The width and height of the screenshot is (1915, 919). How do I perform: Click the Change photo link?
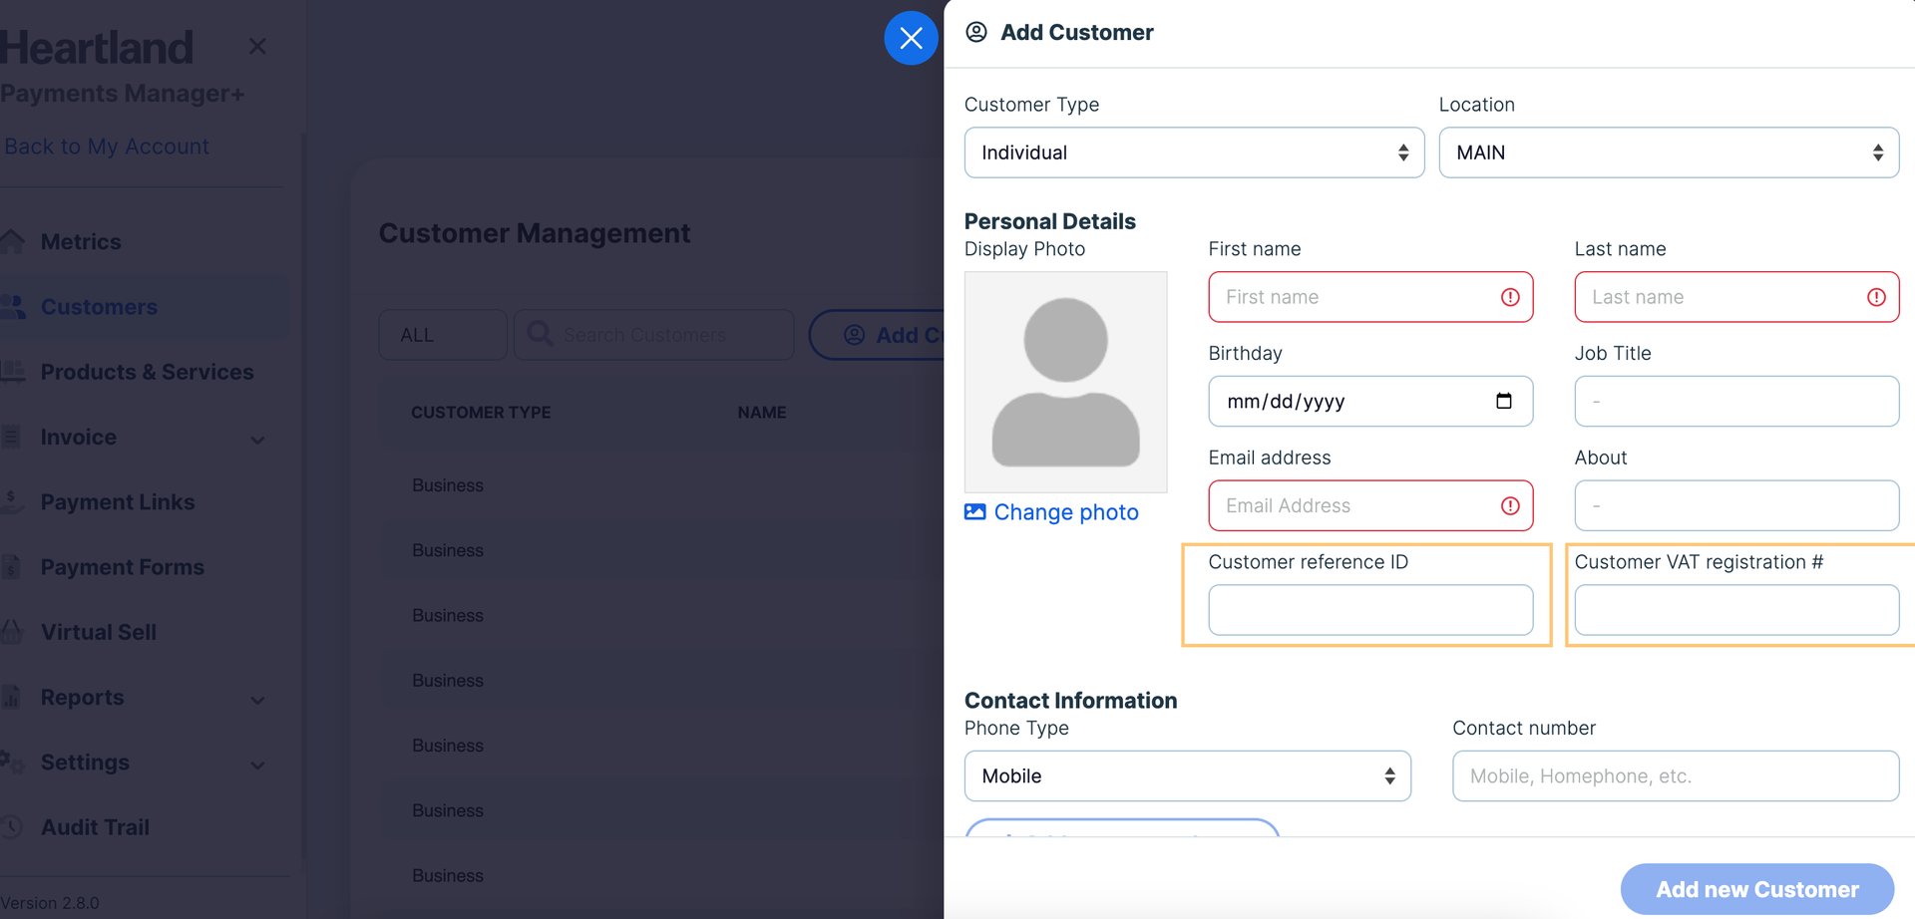click(1065, 511)
